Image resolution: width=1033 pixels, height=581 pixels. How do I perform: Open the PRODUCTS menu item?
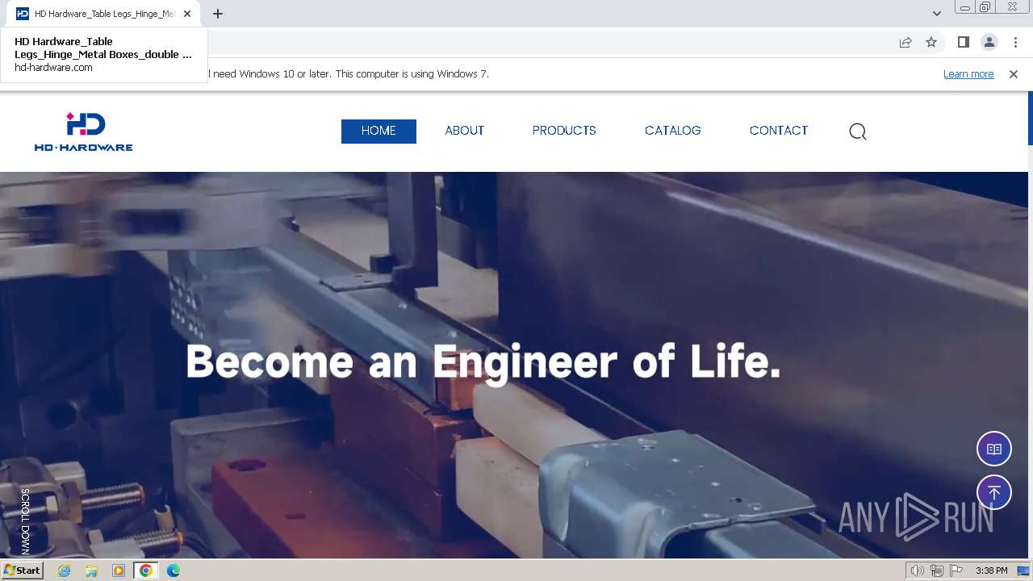pyautogui.click(x=564, y=131)
